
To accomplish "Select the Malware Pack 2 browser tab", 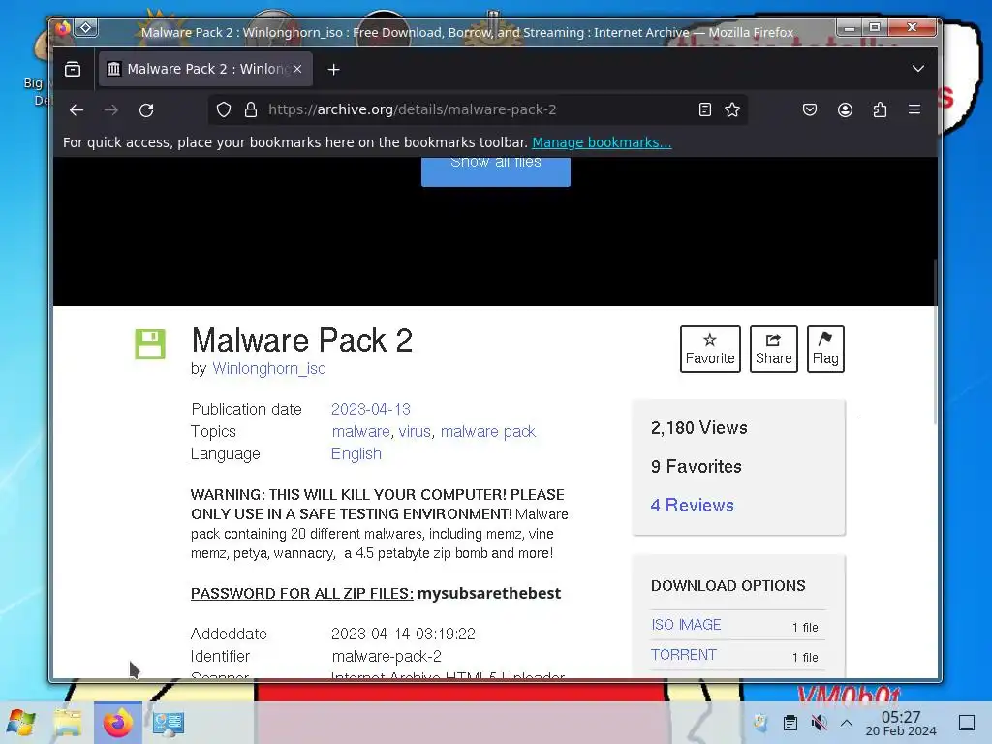I will tap(205, 69).
